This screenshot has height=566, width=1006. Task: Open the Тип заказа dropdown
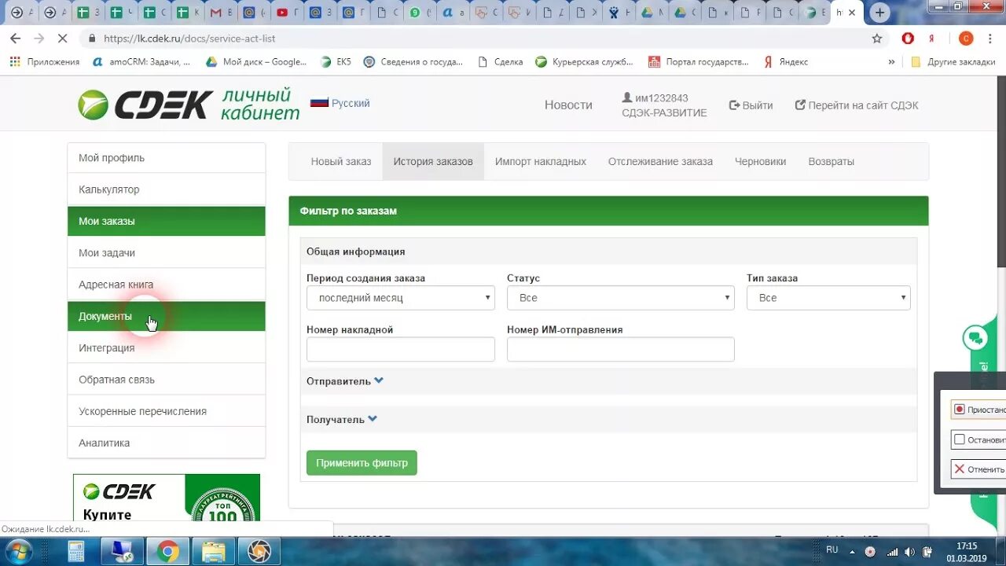click(x=828, y=298)
